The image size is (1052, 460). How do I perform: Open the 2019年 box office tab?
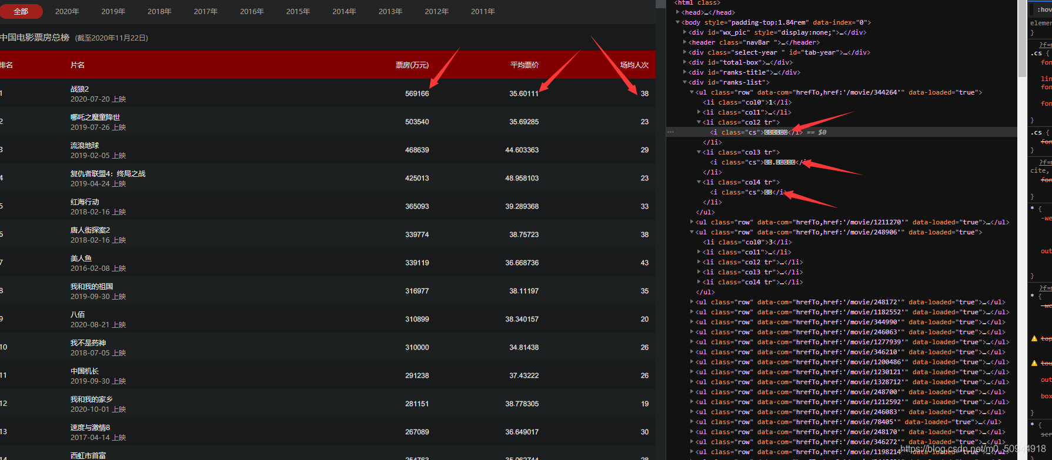coord(113,11)
